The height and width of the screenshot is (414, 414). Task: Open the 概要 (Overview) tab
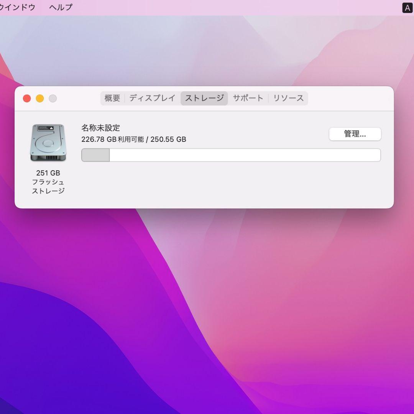[x=112, y=98]
